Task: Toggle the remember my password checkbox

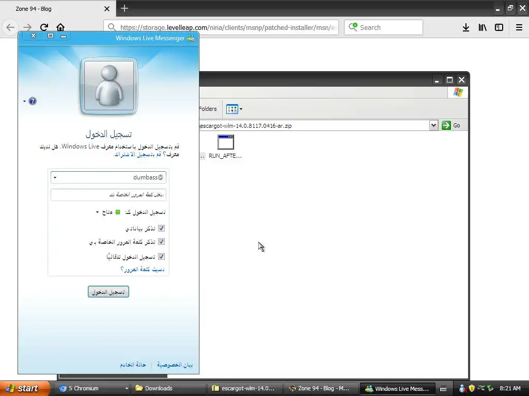Action: click(161, 242)
